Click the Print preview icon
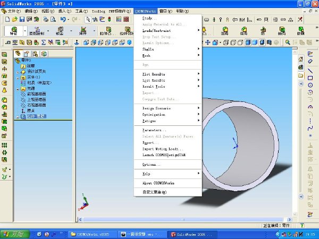Viewport: 319px width, 239px height. pyautogui.click(x=53, y=19)
